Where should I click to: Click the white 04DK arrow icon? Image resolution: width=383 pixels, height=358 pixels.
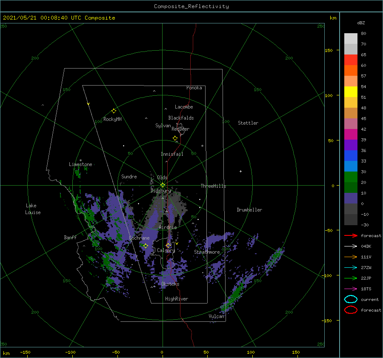(351, 246)
